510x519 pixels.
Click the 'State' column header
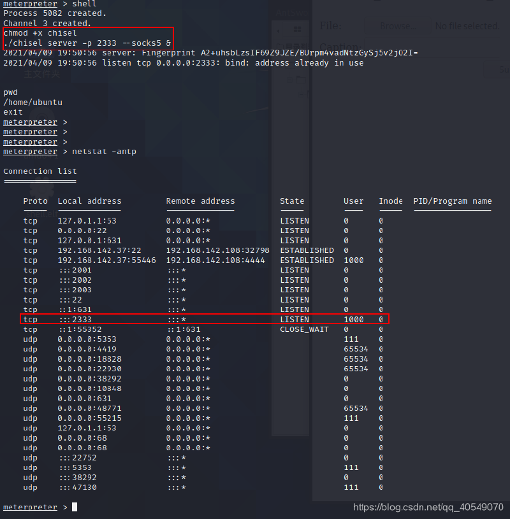[x=292, y=201]
